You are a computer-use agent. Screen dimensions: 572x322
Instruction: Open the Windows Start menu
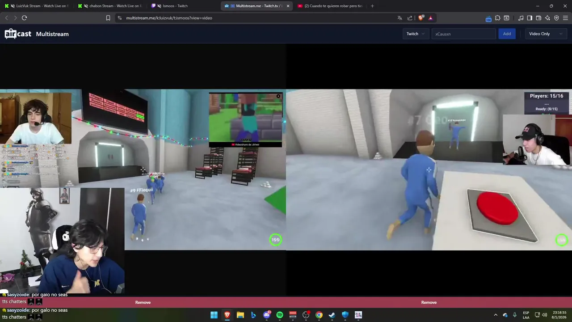pyautogui.click(x=214, y=315)
